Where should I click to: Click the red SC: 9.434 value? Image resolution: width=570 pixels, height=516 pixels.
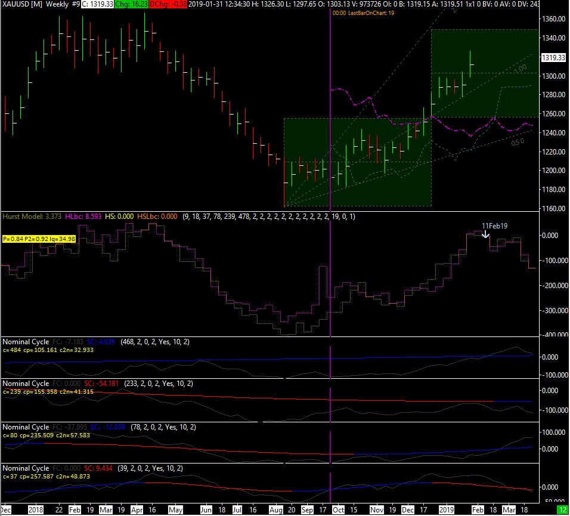coord(98,468)
